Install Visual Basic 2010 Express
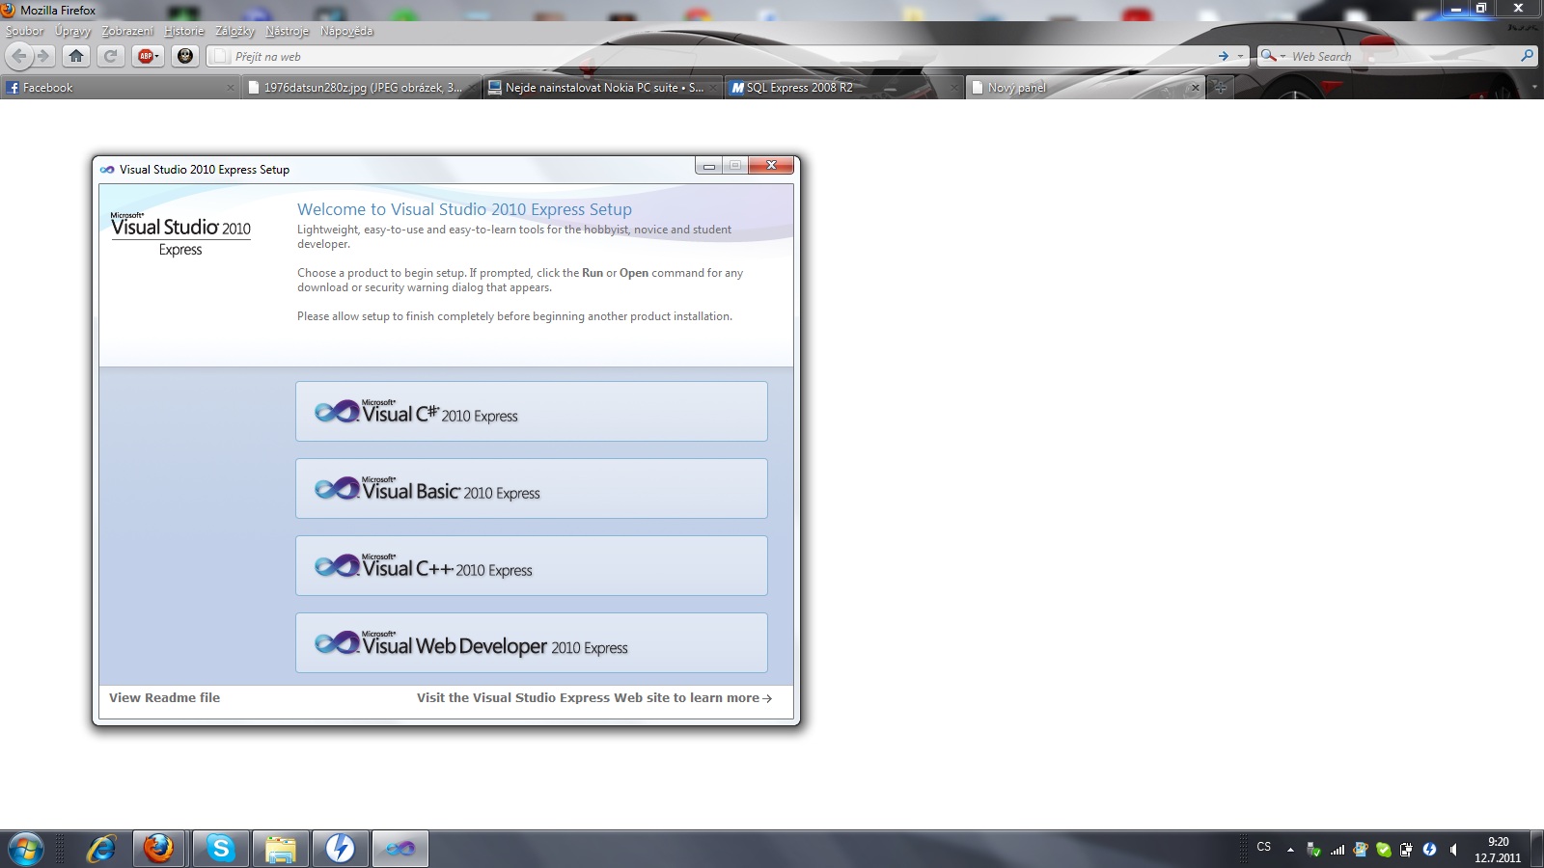Viewport: 1544px width, 868px height. pyautogui.click(x=532, y=489)
